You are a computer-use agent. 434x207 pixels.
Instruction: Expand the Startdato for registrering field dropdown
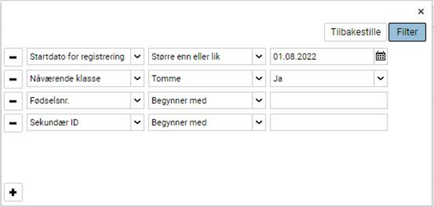coord(137,57)
